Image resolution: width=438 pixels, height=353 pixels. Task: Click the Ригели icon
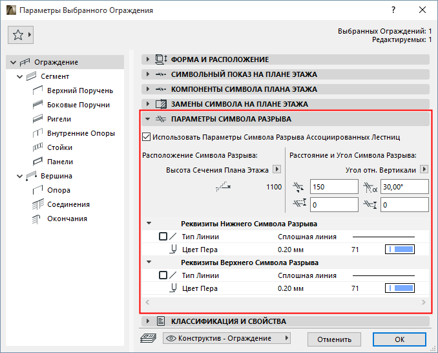point(37,119)
